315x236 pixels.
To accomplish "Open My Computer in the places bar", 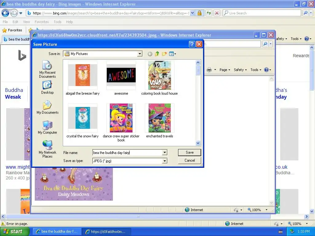I will 47,127.
